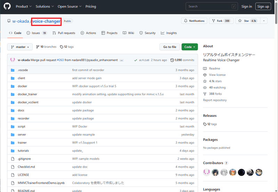This screenshot has width=278, height=192.
Task: Open 'update resample' commit message
Action: tap(83, 135)
